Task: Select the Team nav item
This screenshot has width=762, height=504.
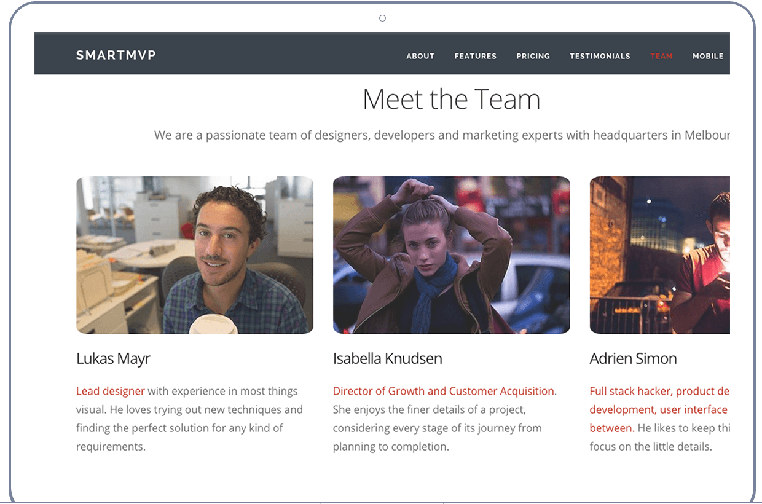Action: click(661, 56)
